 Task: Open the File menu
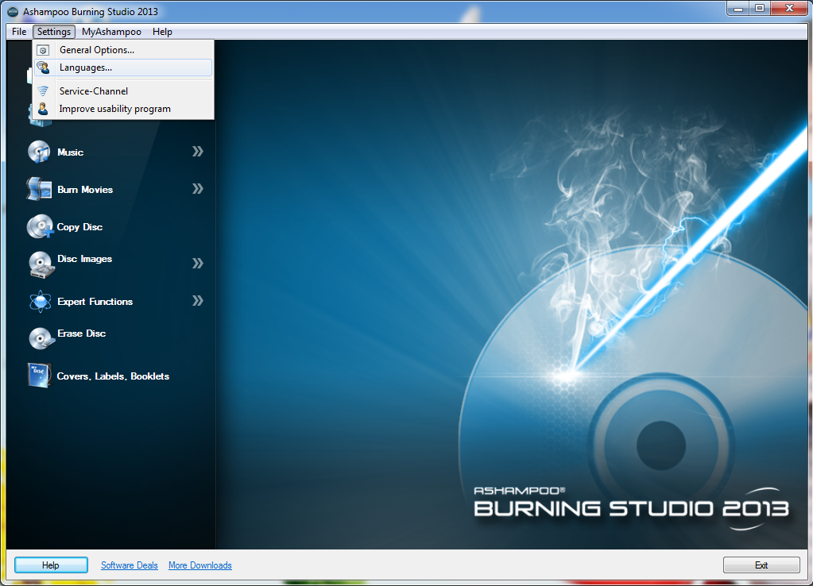click(x=19, y=32)
